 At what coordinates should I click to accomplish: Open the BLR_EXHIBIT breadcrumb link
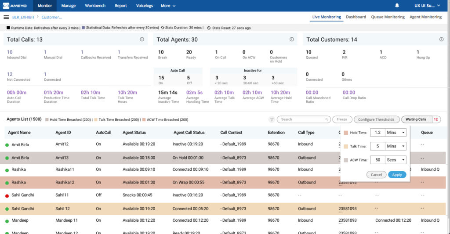23,17
